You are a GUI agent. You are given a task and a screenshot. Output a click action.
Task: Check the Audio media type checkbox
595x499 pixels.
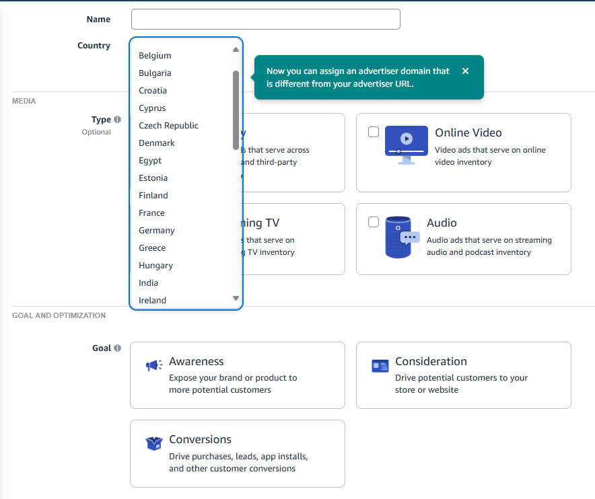pos(374,222)
